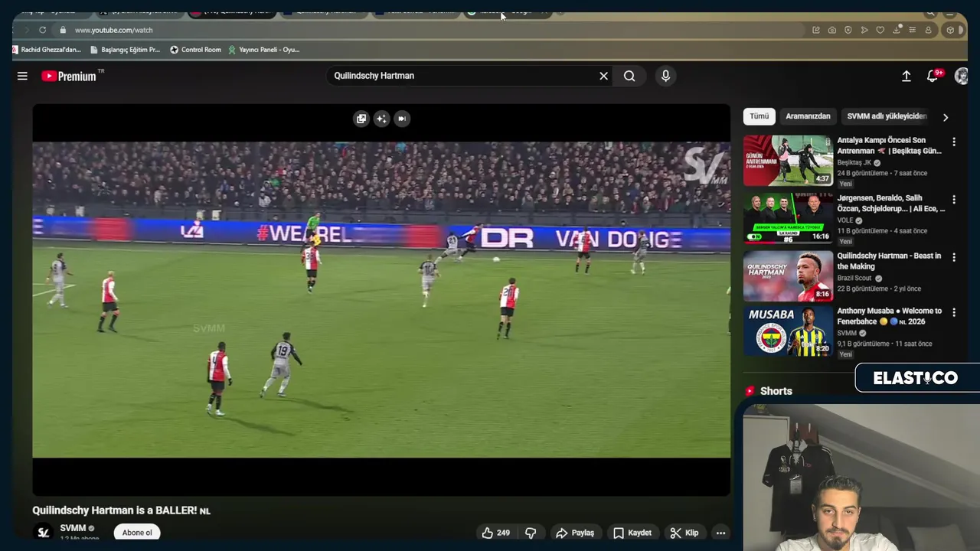The image size is (980, 551).
Task: Dislike the video with thumbs-down
Action: 531,533
